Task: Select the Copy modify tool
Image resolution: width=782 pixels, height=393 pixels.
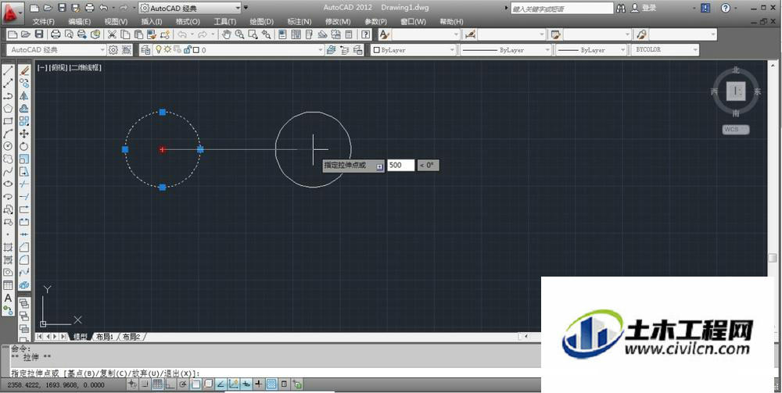Action: pyautogui.click(x=24, y=83)
